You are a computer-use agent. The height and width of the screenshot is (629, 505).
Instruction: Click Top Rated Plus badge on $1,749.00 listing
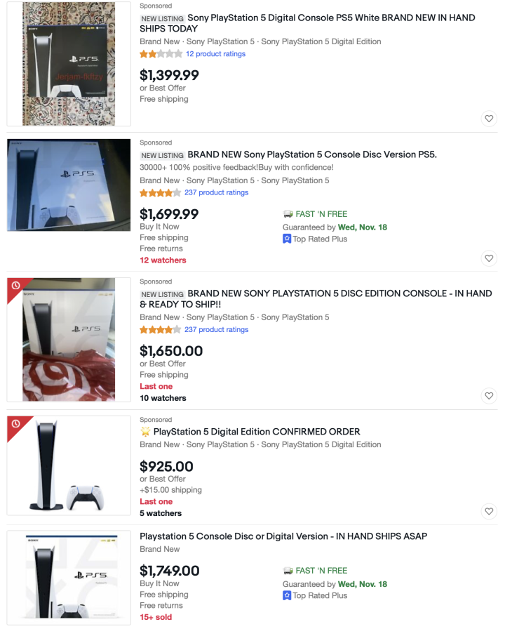287,595
